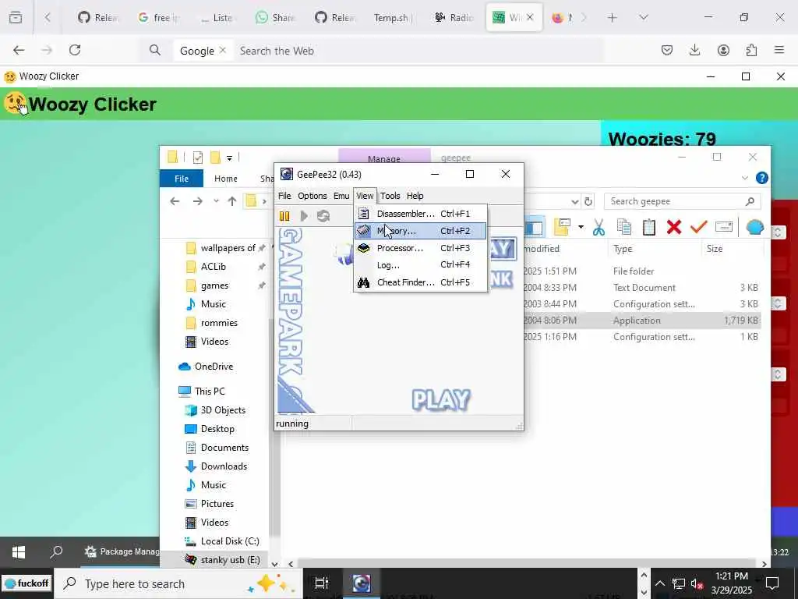This screenshot has width=798, height=599.
Task: Select Desktop in navigation pane
Action: pos(217,429)
